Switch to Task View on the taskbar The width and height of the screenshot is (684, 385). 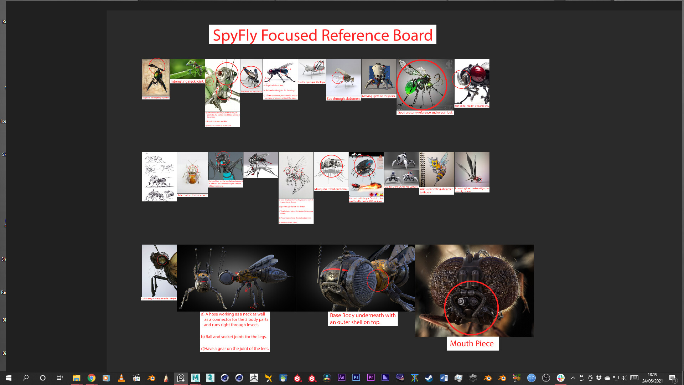[59, 379]
